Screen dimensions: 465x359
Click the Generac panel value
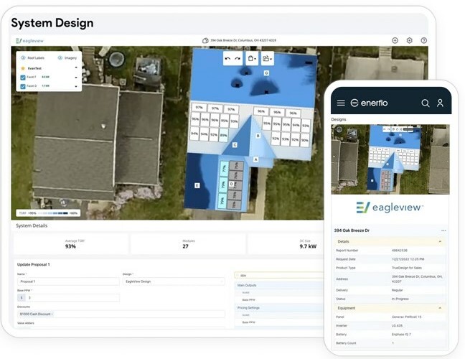click(406, 317)
